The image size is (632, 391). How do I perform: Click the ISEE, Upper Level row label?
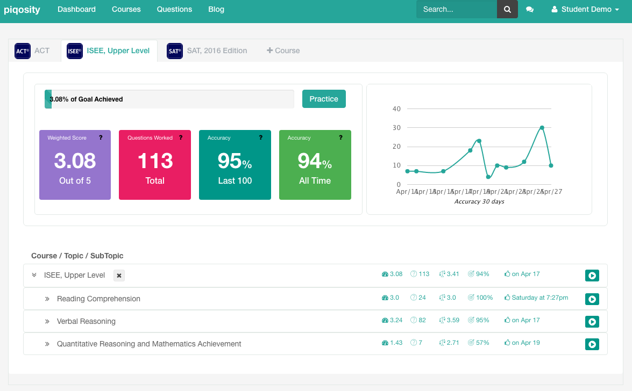[x=74, y=275]
